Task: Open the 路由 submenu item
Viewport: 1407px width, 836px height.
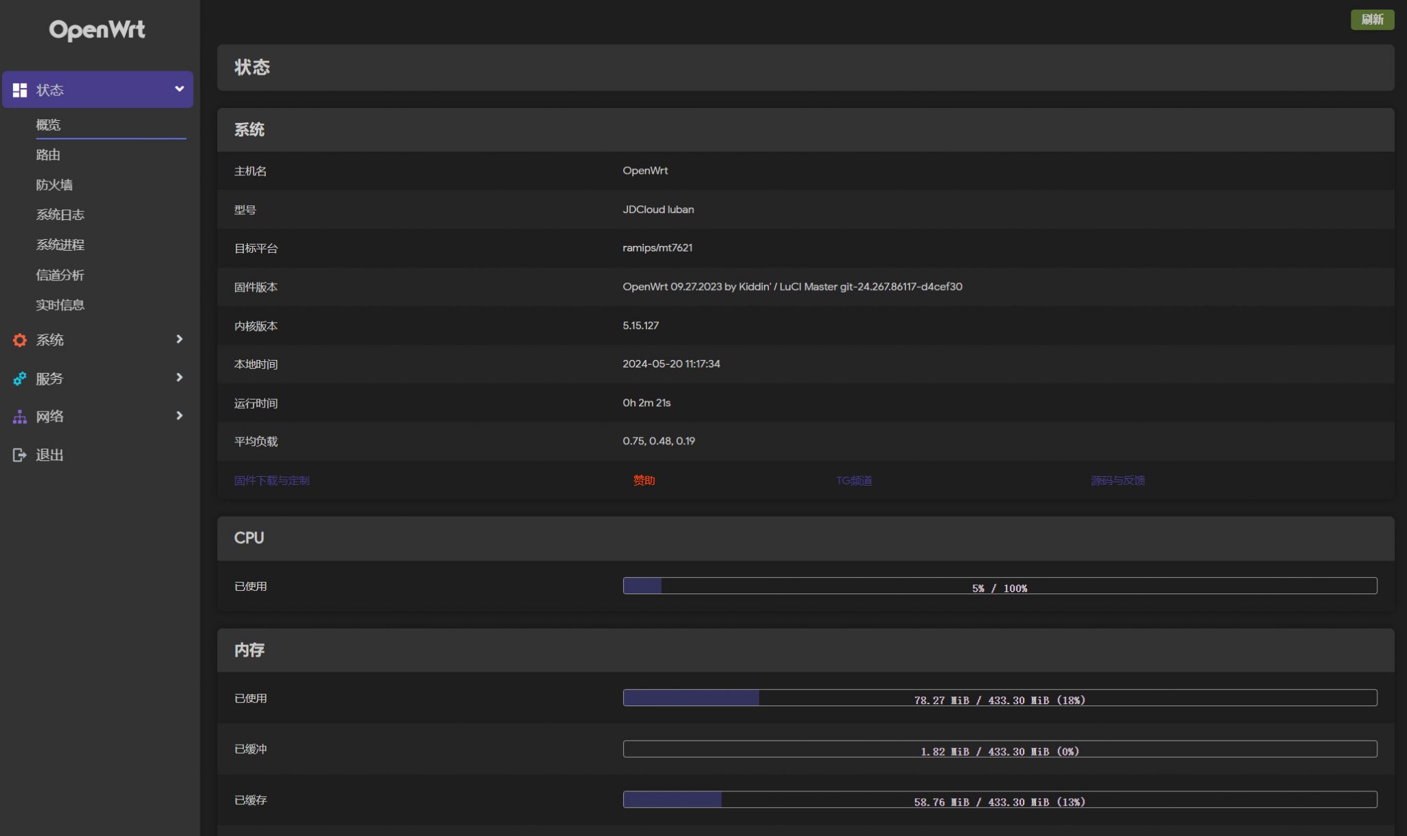Action: [x=48, y=155]
